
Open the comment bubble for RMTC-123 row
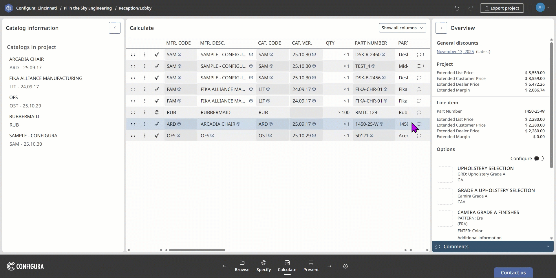coord(419,112)
